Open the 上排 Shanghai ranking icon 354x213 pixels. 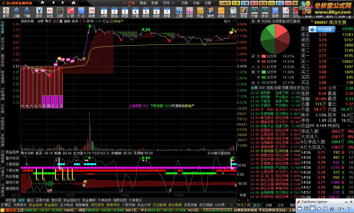pyautogui.click(x=179, y=12)
